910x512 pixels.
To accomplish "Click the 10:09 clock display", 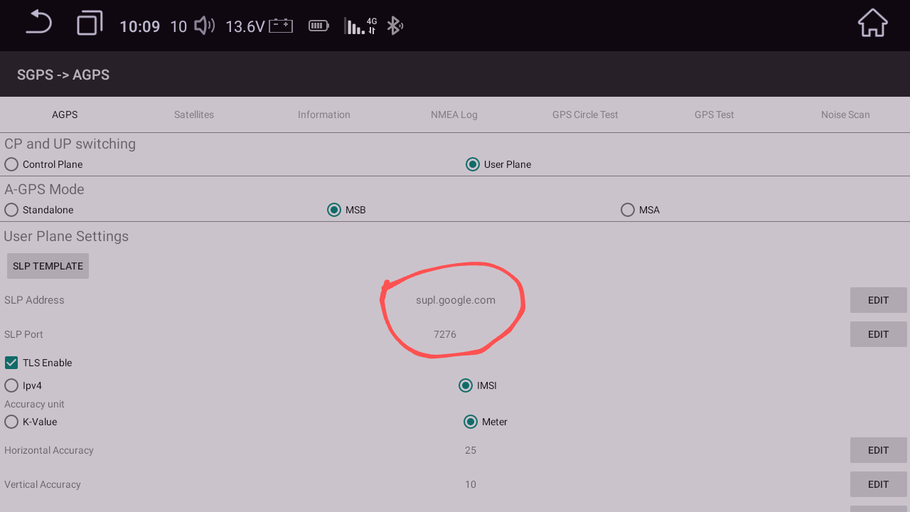I will [139, 27].
